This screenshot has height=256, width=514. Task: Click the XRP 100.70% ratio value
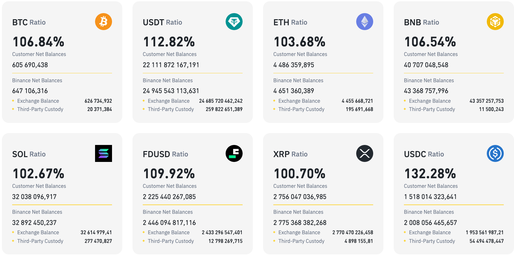[299, 173]
